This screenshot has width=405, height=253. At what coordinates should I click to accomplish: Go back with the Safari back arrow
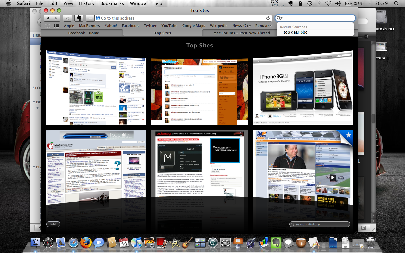click(48, 18)
